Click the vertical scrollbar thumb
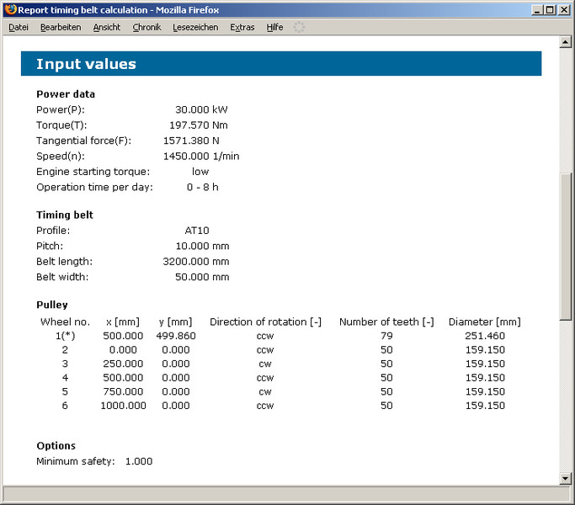This screenshot has width=575, height=505. (566, 244)
